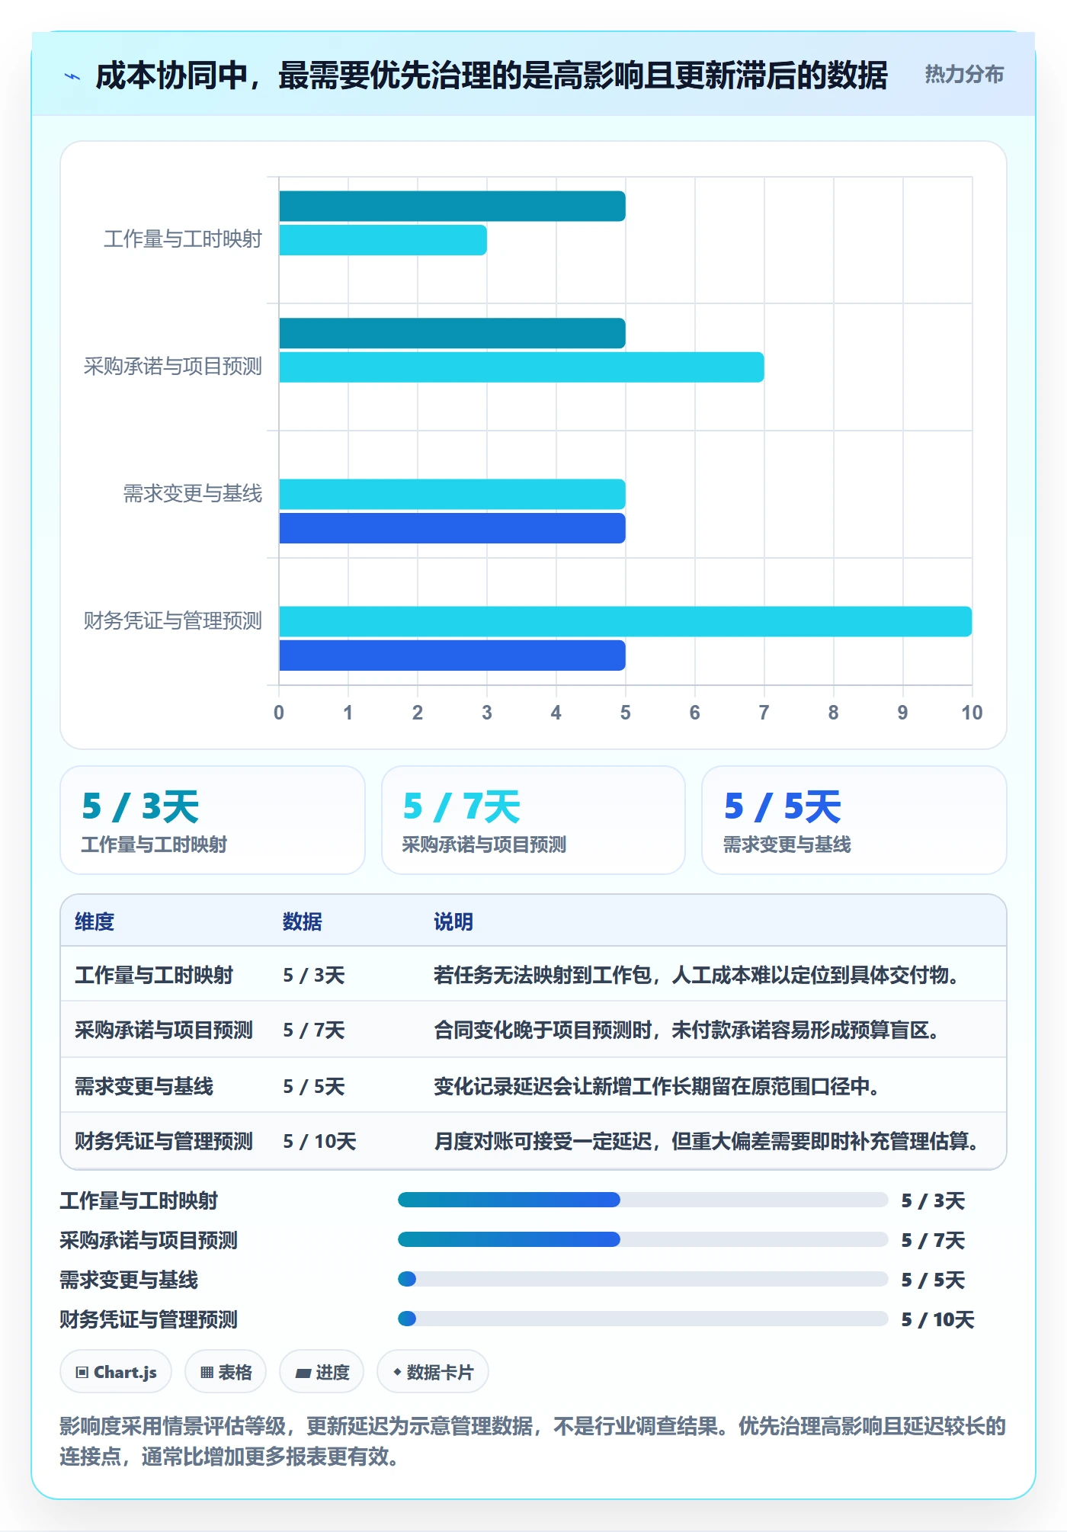
Task: Click the lightning icon beside the title
Action: (x=72, y=76)
